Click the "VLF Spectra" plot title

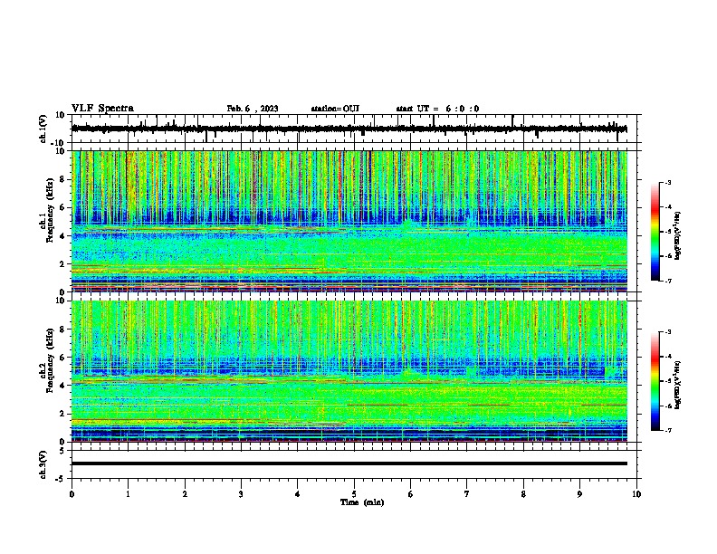coord(102,109)
